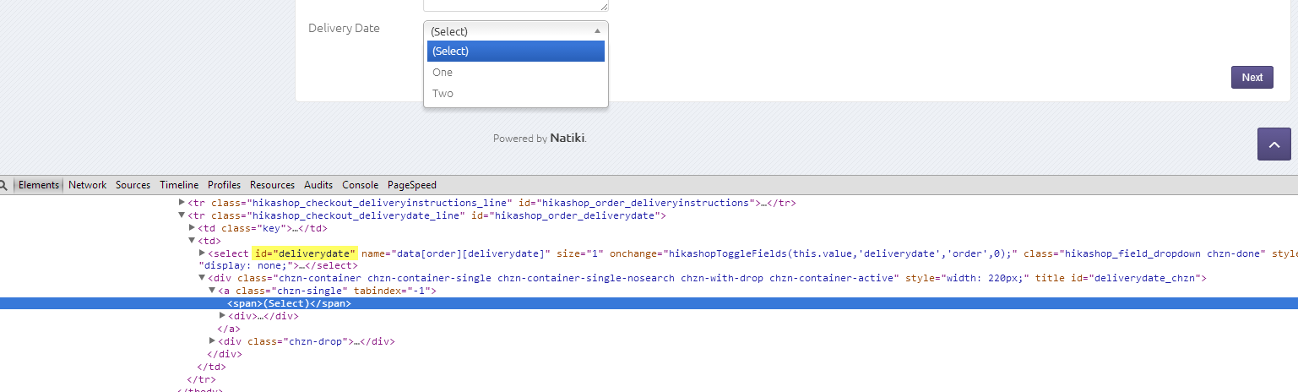Open the Console tab
Viewport: 1298px width, 392px height.
tap(360, 185)
